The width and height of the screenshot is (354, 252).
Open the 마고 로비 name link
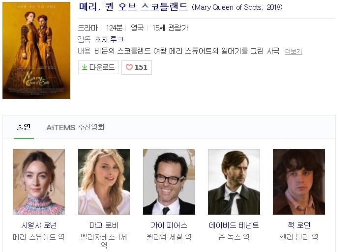pyautogui.click(x=104, y=225)
